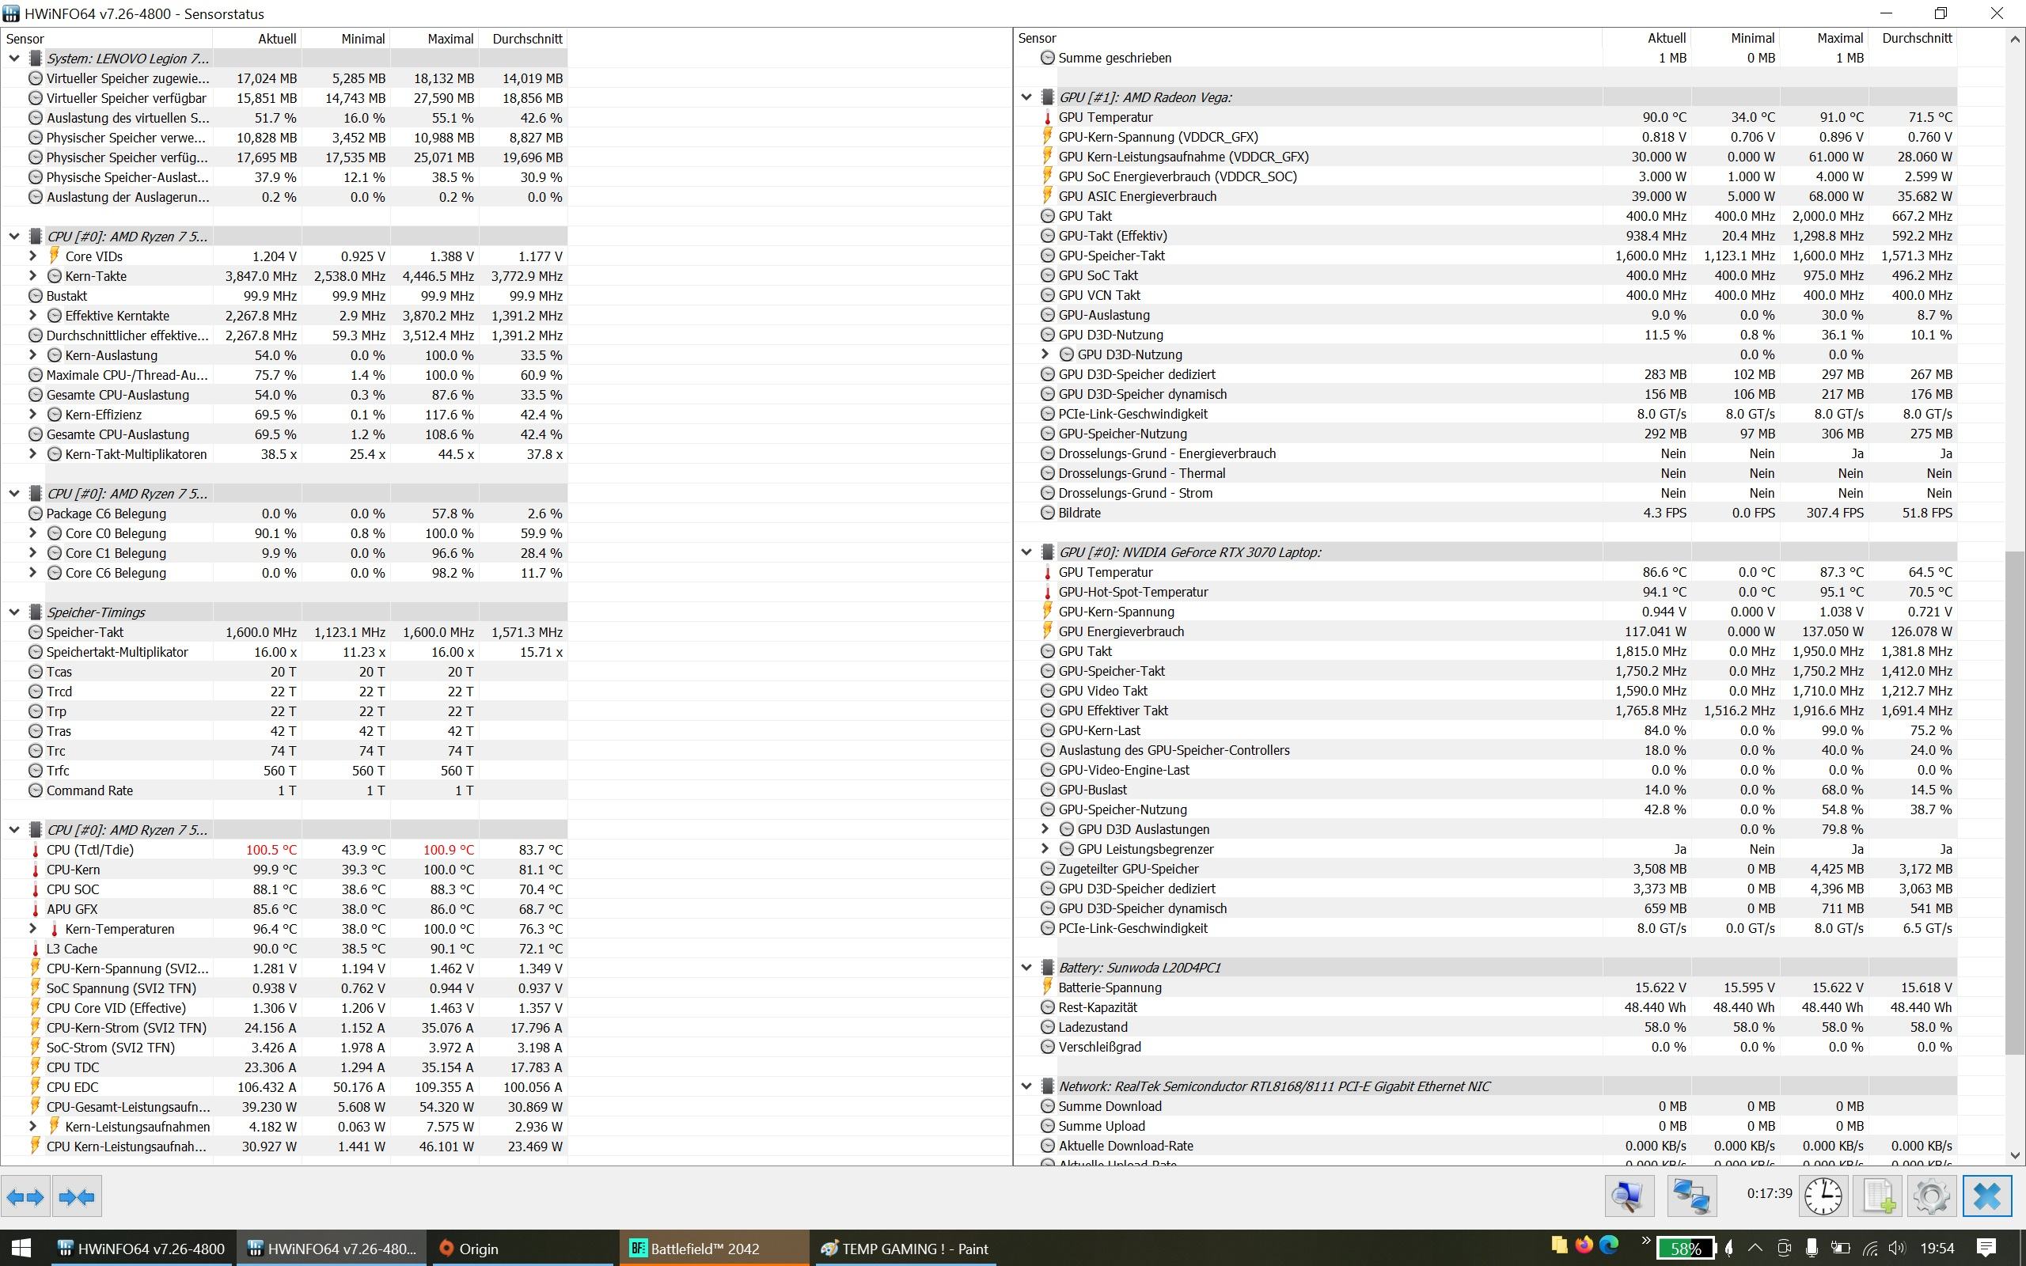Open the notification center icon

pyautogui.click(x=1986, y=1249)
